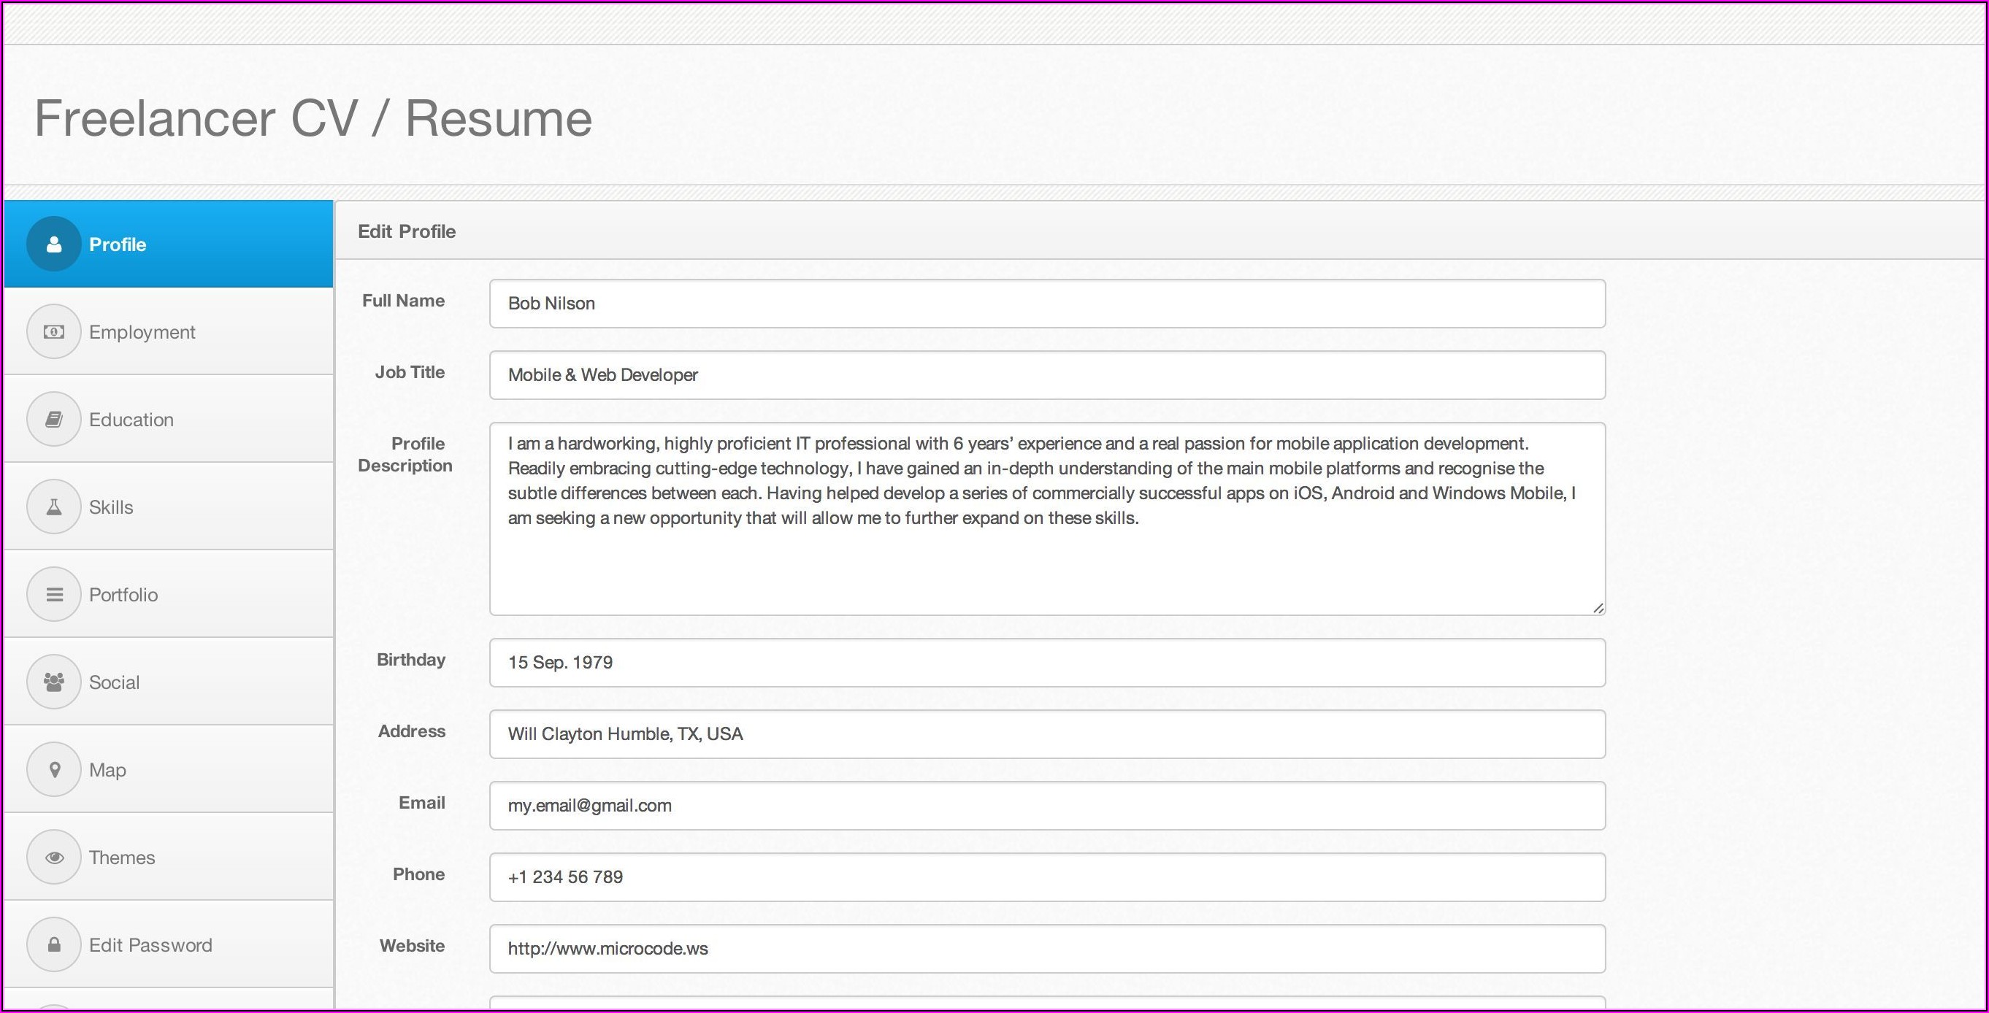Click the Full Name input field

[x=1046, y=303]
